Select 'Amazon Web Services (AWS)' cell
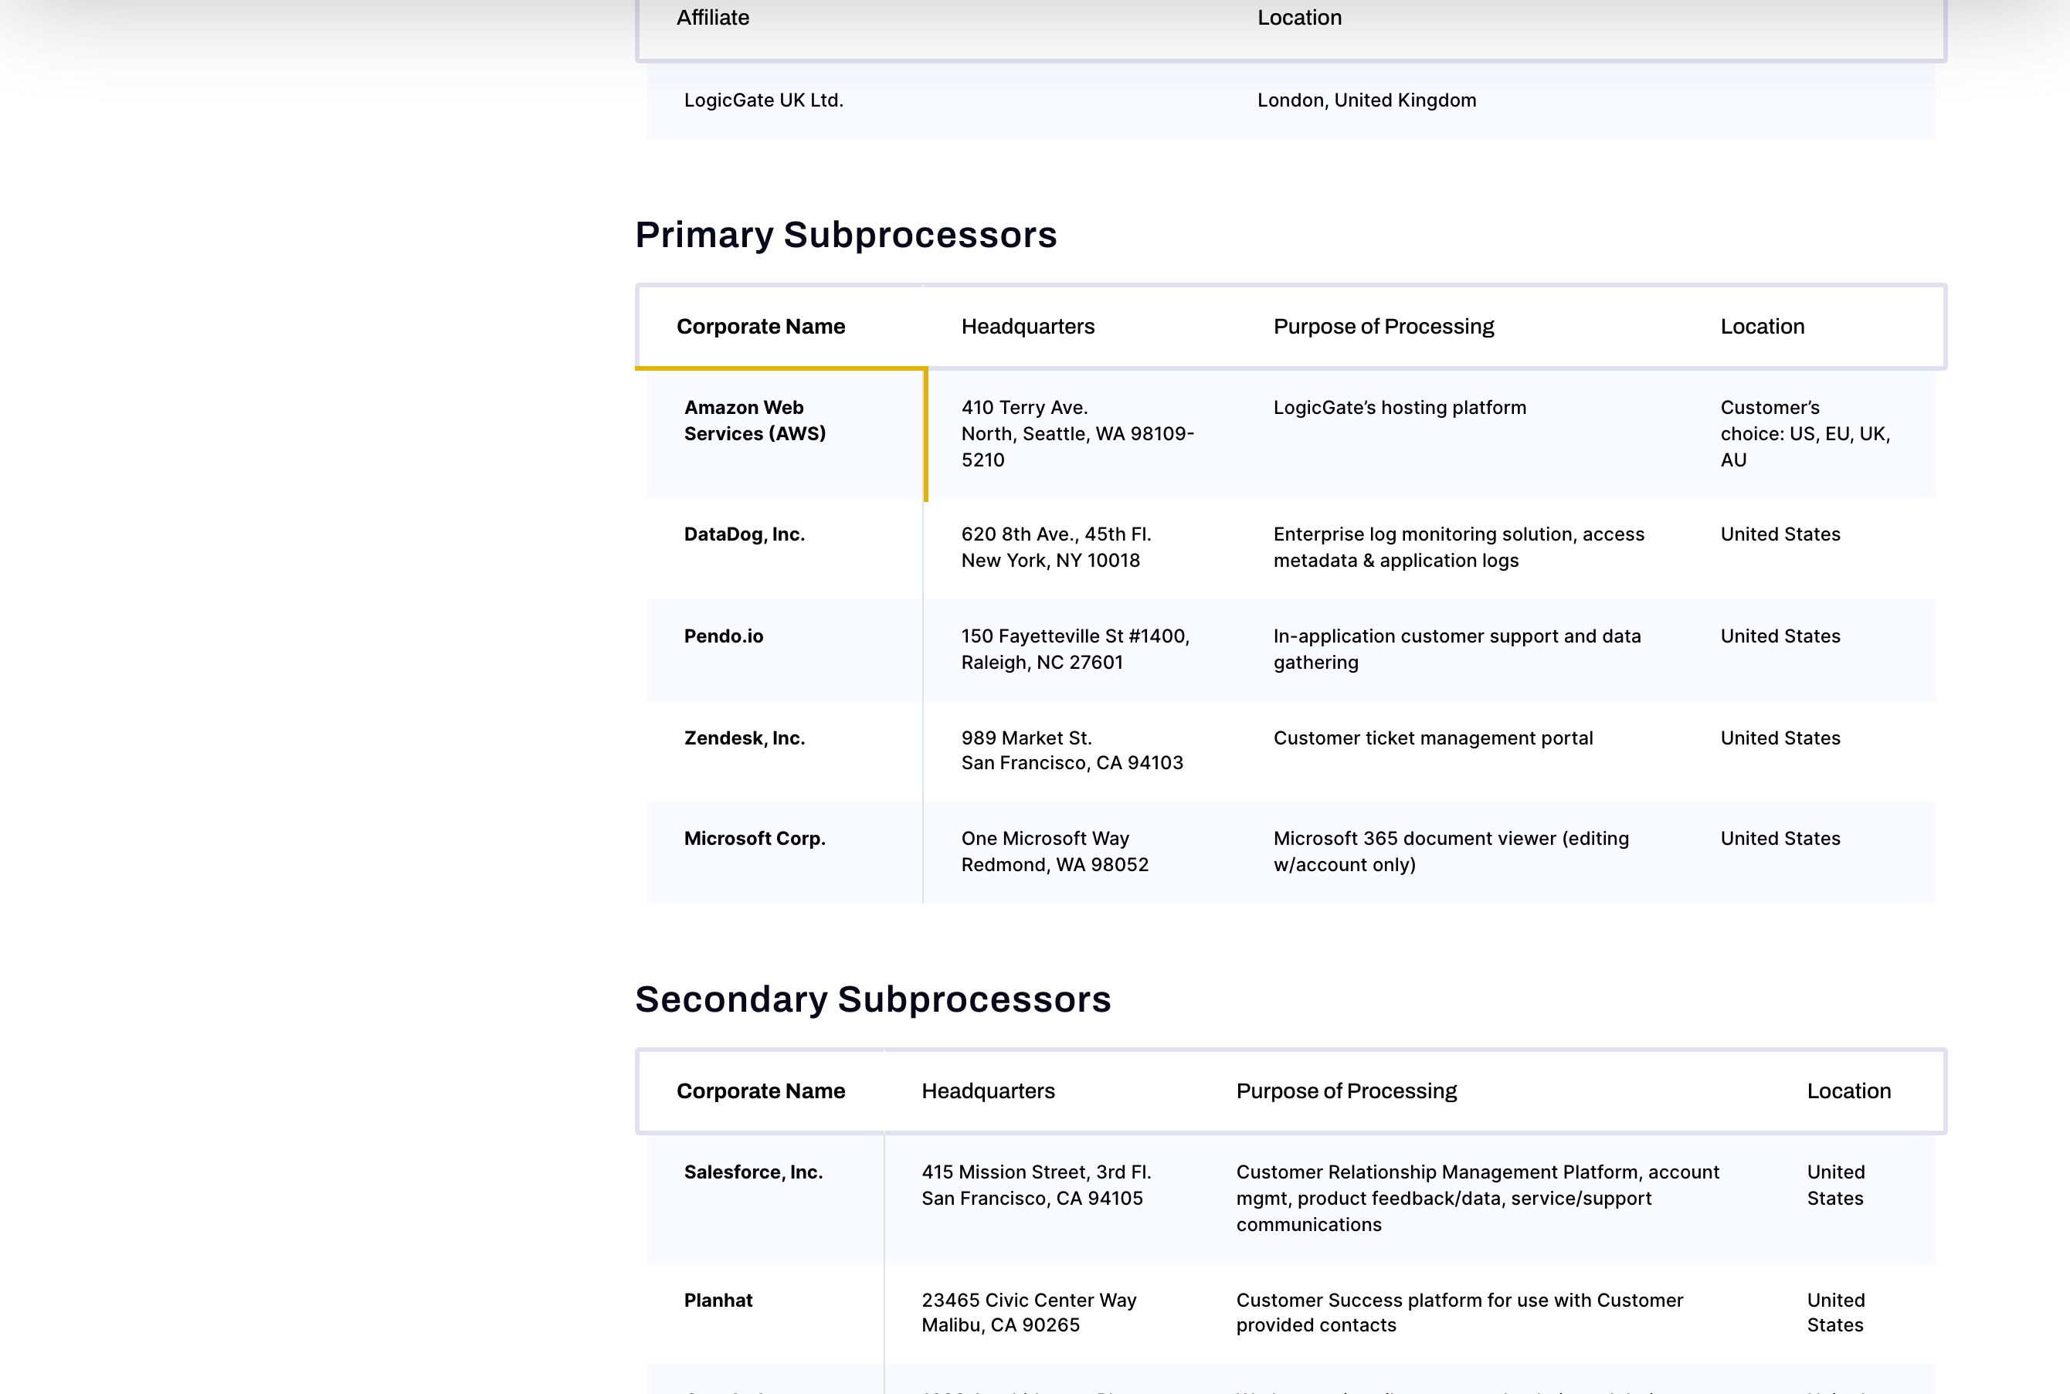 pos(755,420)
